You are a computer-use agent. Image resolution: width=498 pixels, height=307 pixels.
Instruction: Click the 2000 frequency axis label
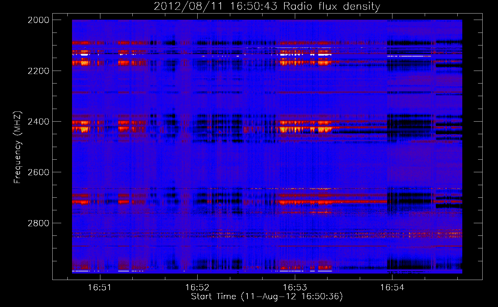tap(38, 20)
